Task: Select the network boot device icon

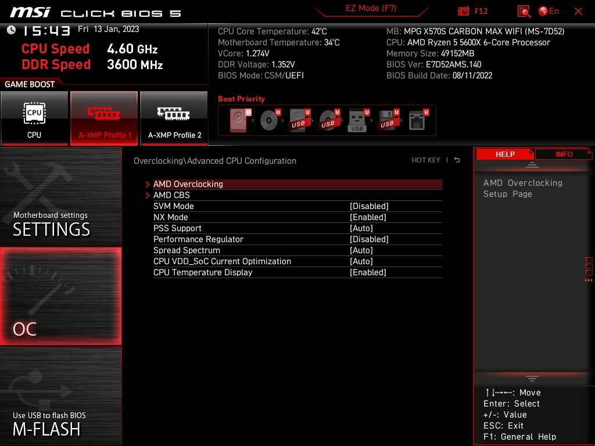Action: [418, 120]
